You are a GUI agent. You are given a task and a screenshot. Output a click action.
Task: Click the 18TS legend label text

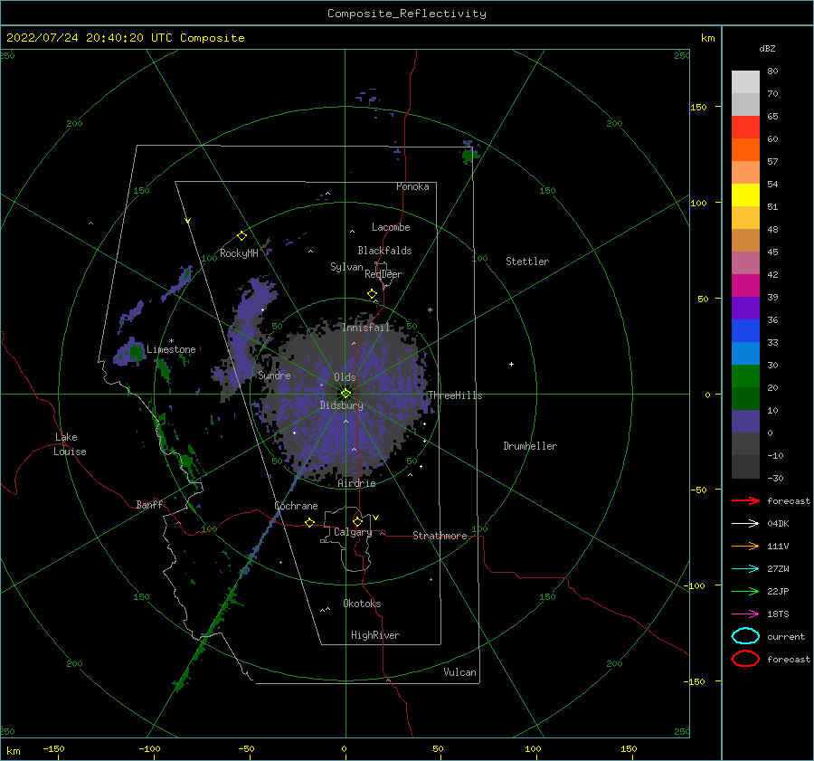[778, 614]
